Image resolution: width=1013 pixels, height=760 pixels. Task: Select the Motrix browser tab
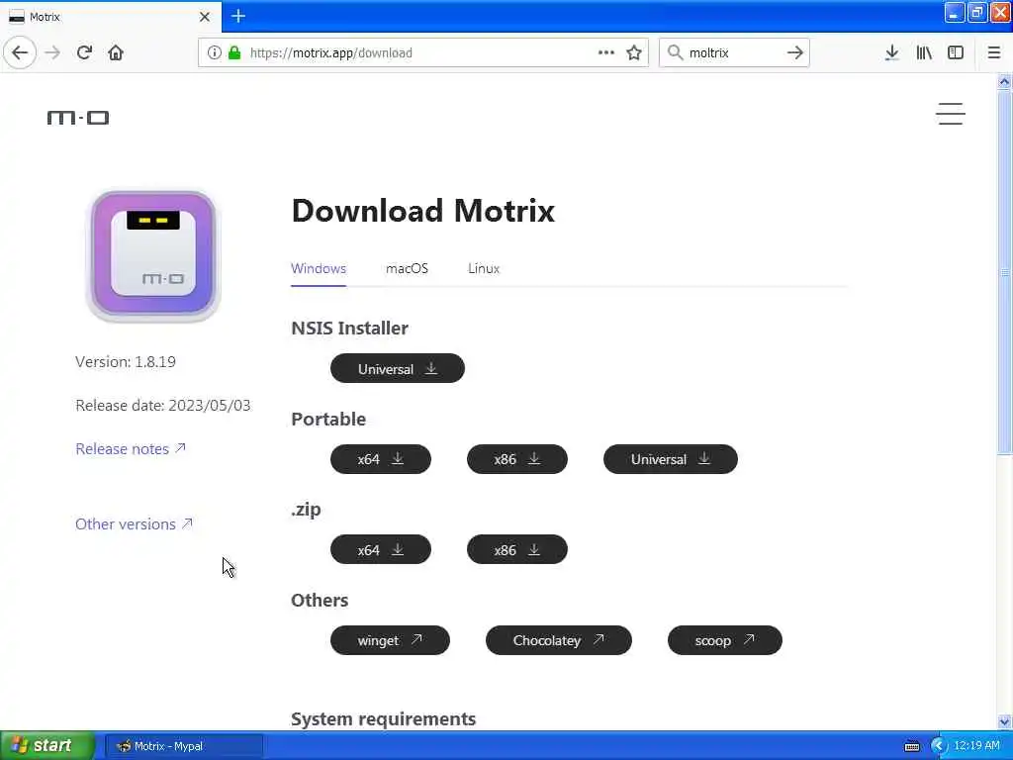pyautogui.click(x=110, y=17)
